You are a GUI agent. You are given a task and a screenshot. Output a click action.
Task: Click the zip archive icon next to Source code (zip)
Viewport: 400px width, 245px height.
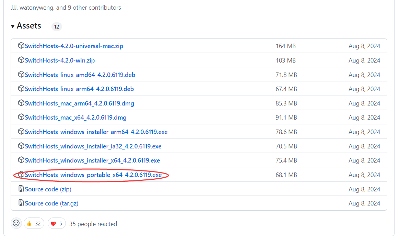[21, 189]
